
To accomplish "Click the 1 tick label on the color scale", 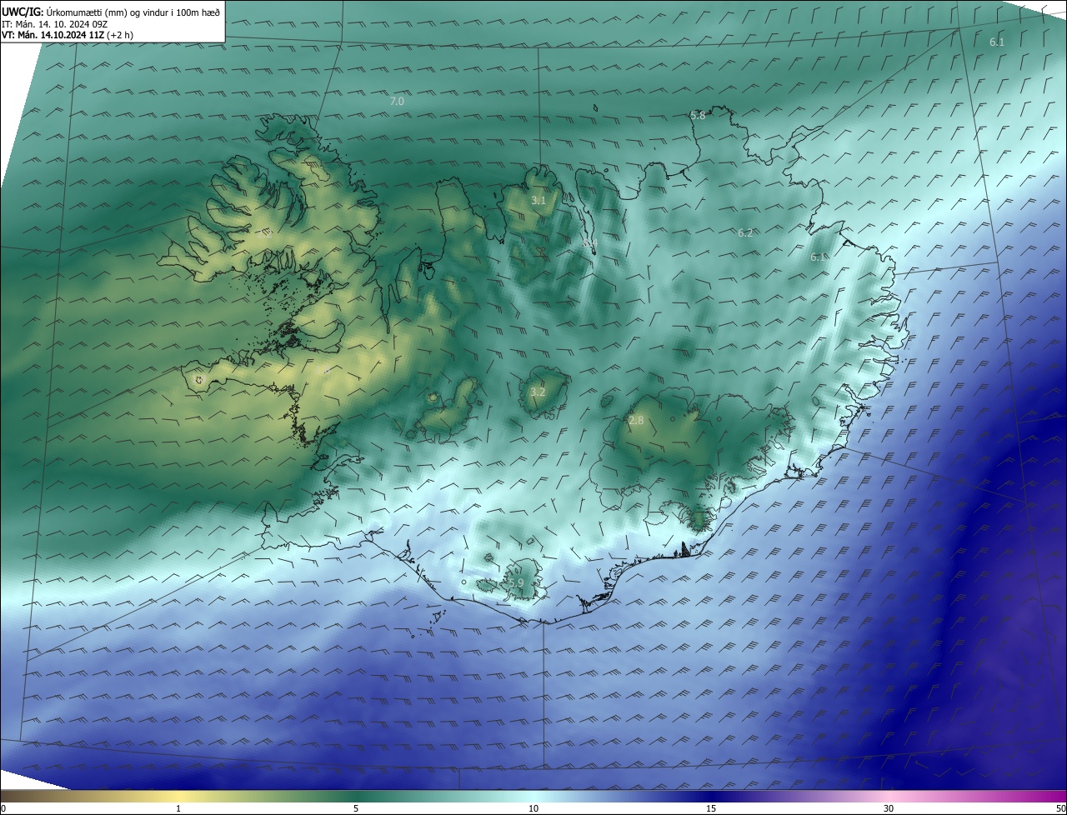I will tap(178, 808).
